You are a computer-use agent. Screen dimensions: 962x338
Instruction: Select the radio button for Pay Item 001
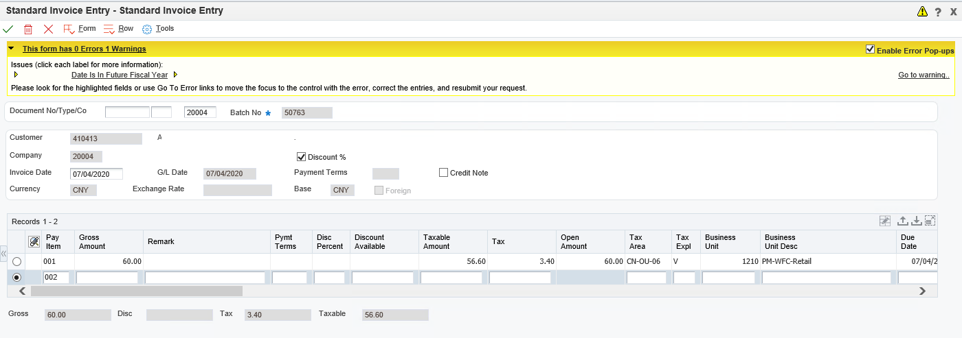(x=16, y=261)
